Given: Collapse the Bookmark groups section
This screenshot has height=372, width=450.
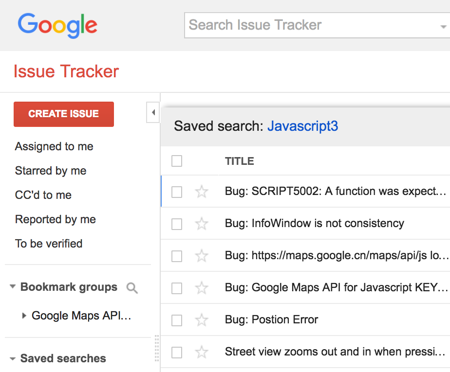Looking at the screenshot, I should [x=12, y=286].
